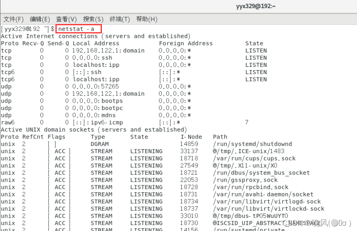
Task: Open the 查看(V) menu
Action: tap(66, 19)
